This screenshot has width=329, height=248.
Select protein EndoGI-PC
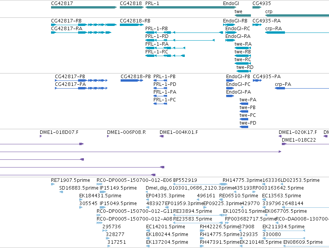[x=230, y=88]
